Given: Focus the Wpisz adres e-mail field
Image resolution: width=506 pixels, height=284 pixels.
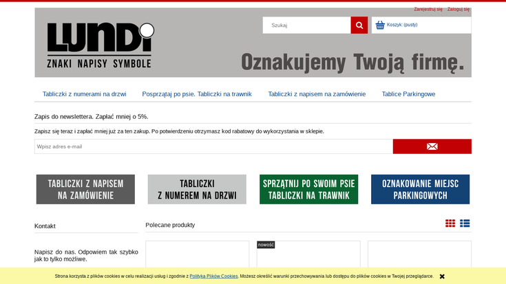Looking at the screenshot, I should [x=213, y=146].
